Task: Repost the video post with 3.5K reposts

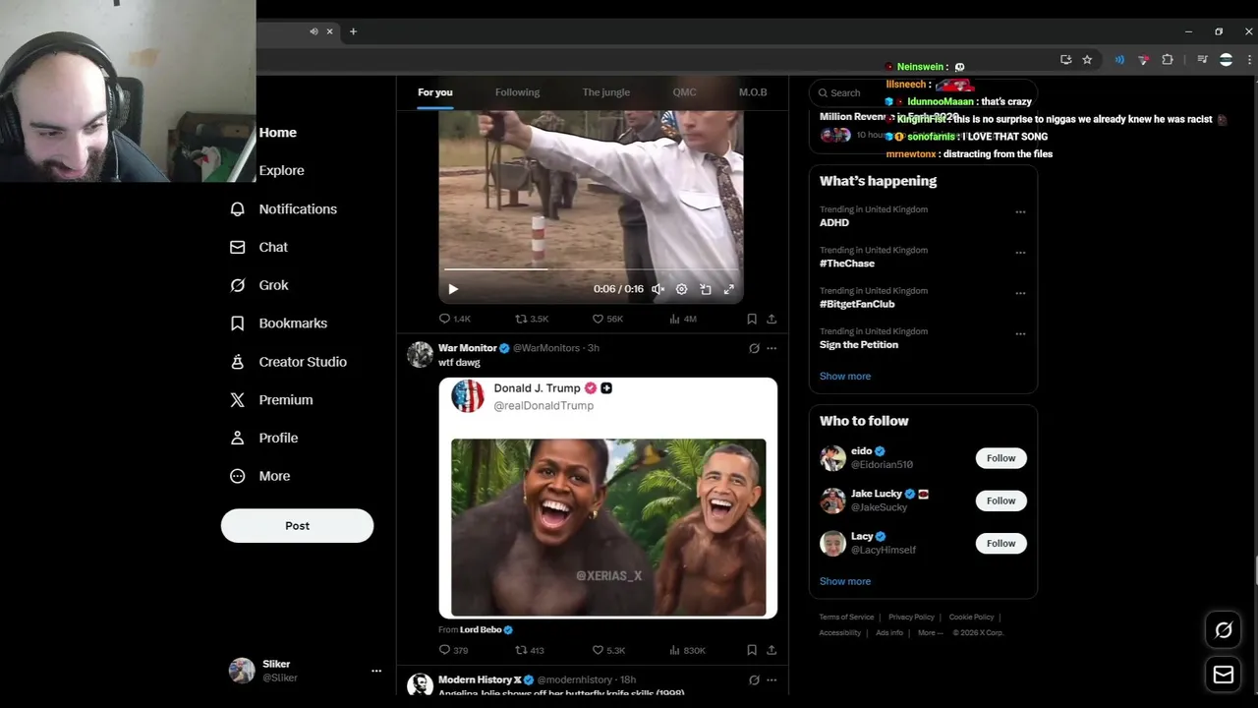Action: [x=532, y=319]
